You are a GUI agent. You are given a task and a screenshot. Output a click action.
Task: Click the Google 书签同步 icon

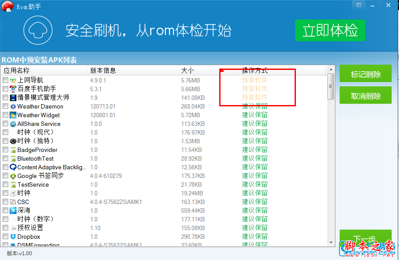(13, 176)
